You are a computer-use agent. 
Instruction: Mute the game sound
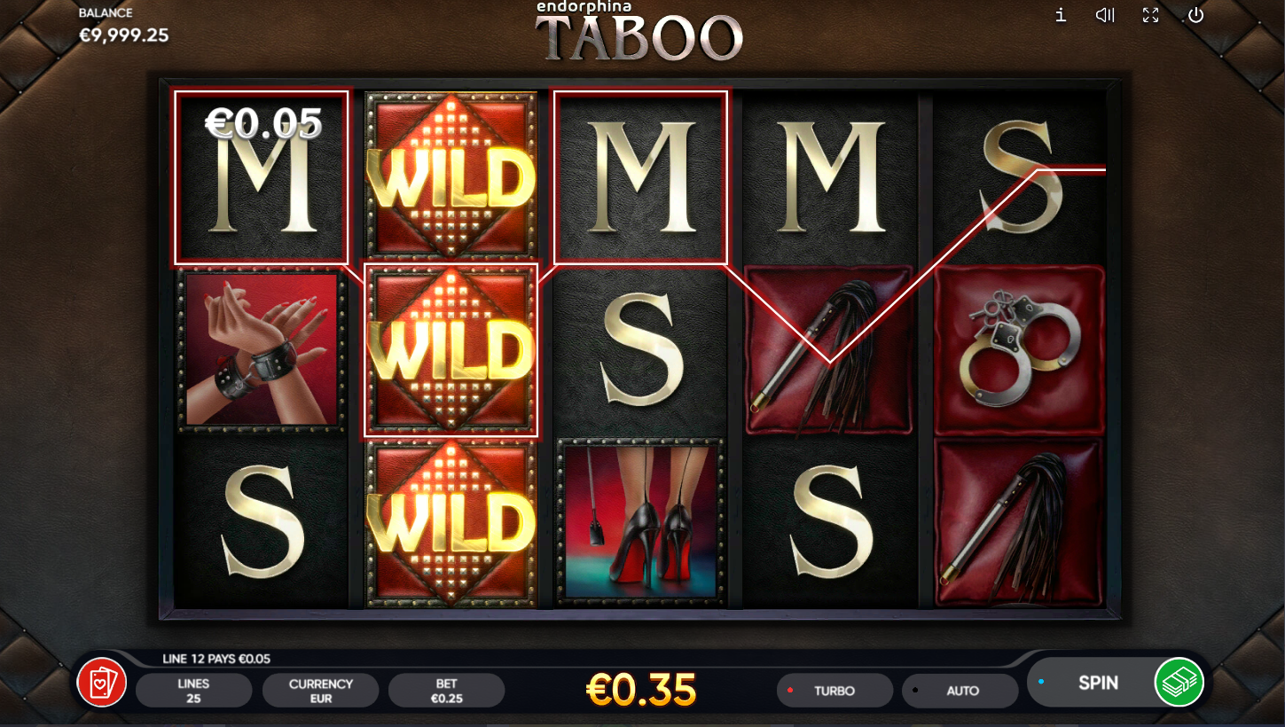click(x=1105, y=15)
